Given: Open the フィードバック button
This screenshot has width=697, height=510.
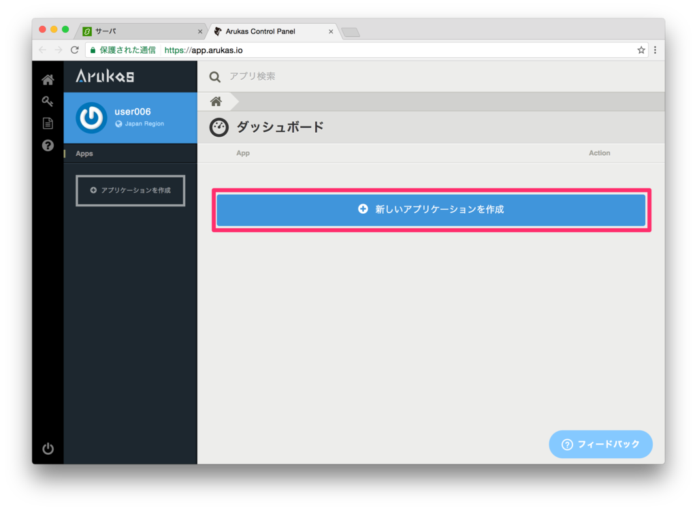Looking at the screenshot, I should pos(600,444).
